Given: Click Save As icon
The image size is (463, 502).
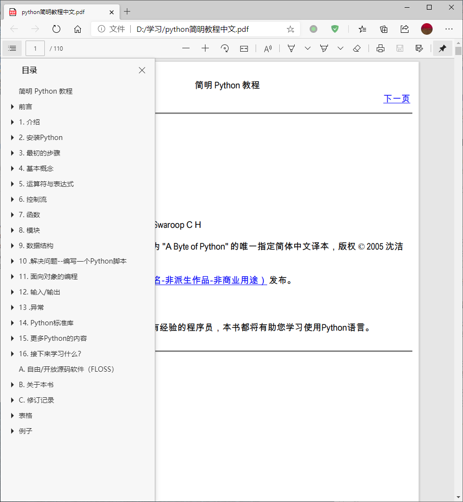Looking at the screenshot, I should coord(419,48).
